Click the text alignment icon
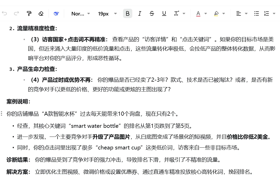The width and height of the screenshot is (280, 193). (x=239, y=13)
